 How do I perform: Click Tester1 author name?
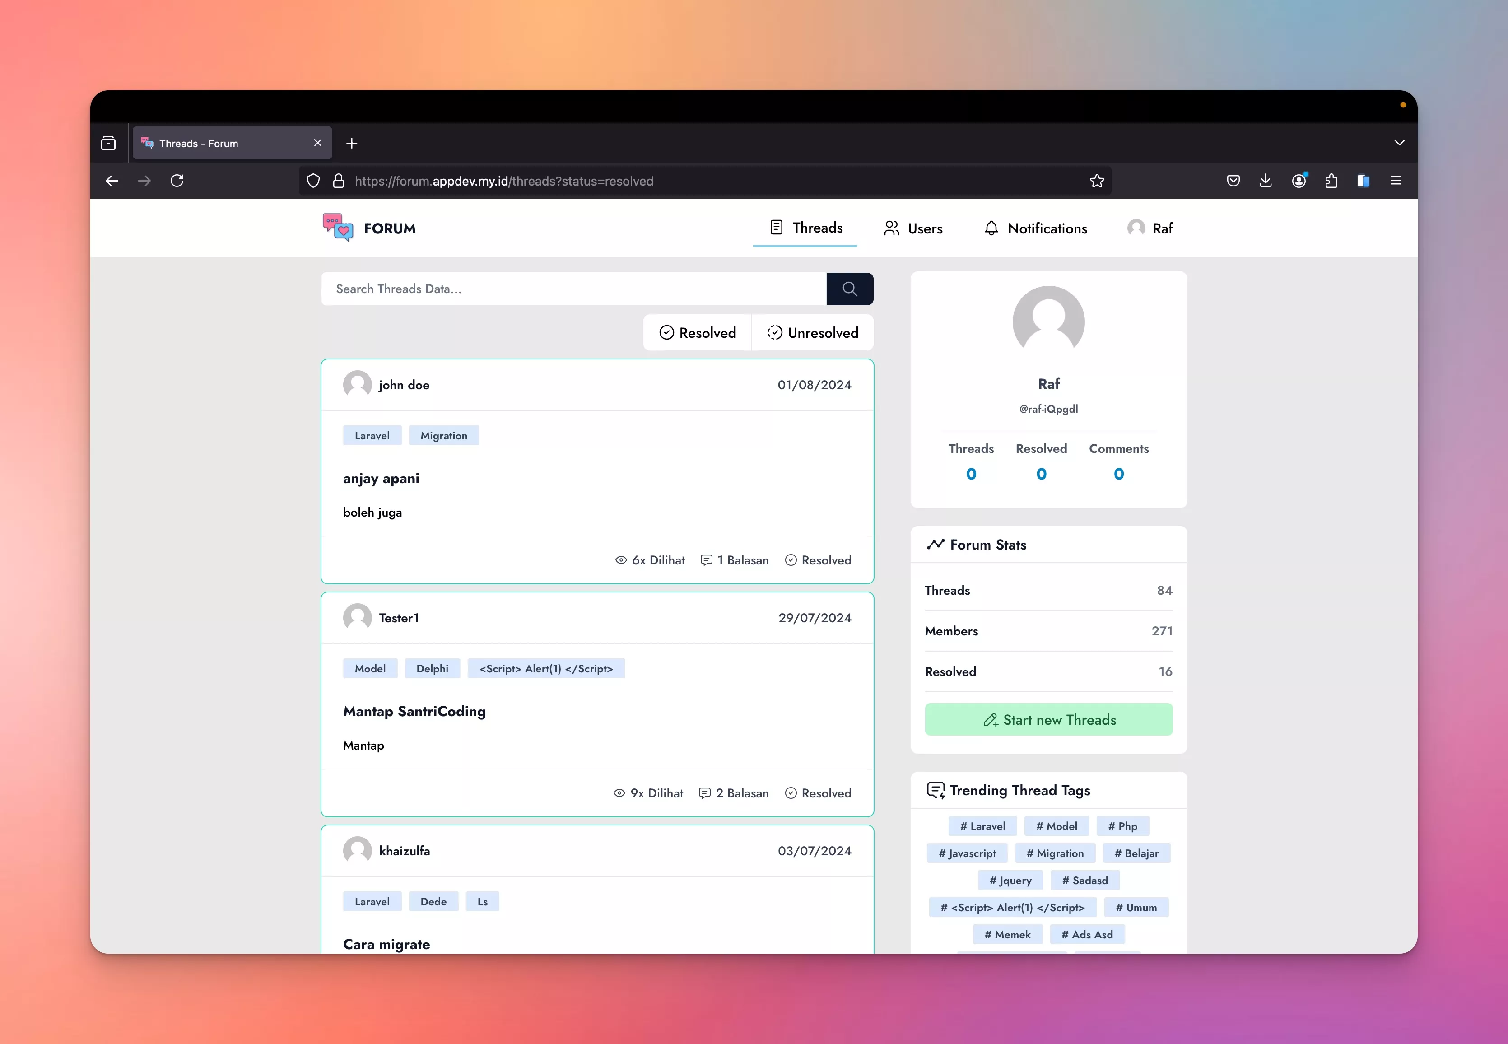tap(399, 617)
